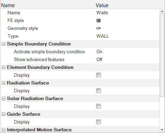Collapse the Guide Surface section
This screenshot has height=133, width=165.
click(3, 114)
